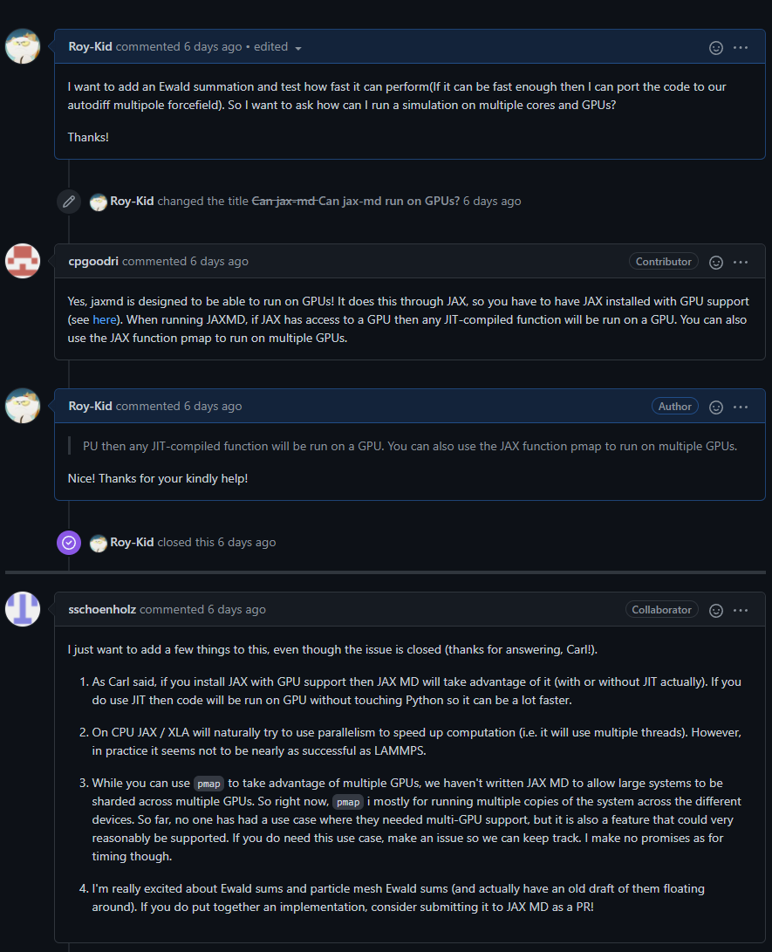This screenshot has width=772, height=952.
Task: Click the Contributor badge on cpgoodri's comment
Action: [664, 261]
